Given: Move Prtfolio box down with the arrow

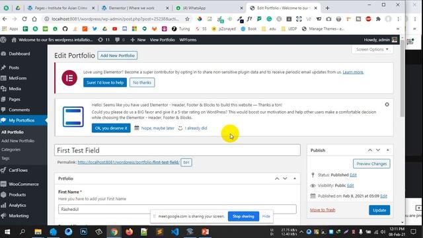Looking at the screenshot, I should click(x=285, y=178).
